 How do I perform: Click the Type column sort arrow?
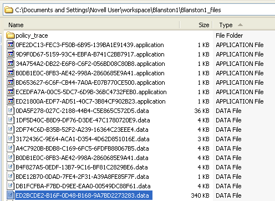pos(240,25)
